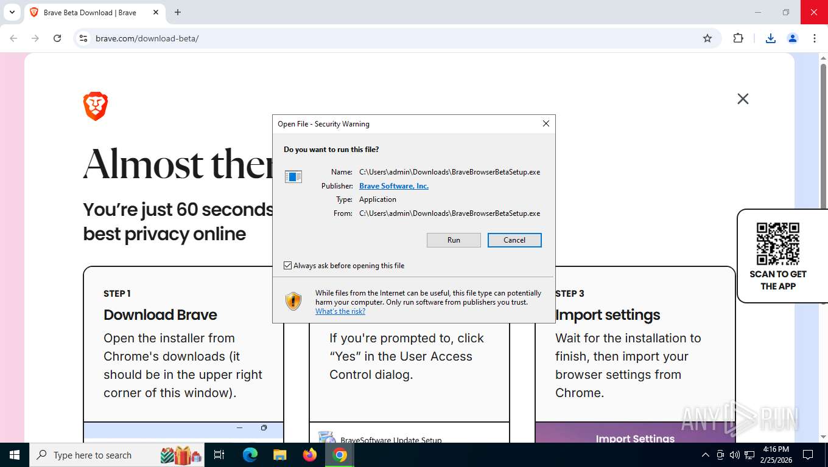This screenshot has height=467, width=828.
Task: Open File Explorer from taskbar
Action: 279,455
